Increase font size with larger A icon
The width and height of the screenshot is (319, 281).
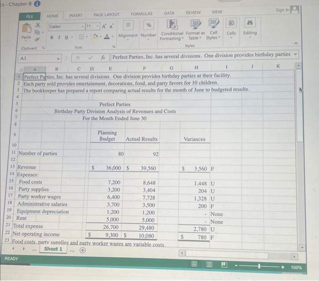point(104,26)
